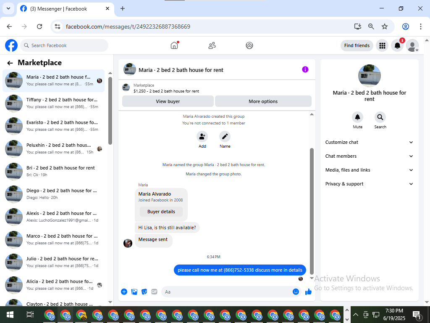The height and width of the screenshot is (323, 430).
Task: Open the account profile avatar menu
Action: click(x=412, y=45)
